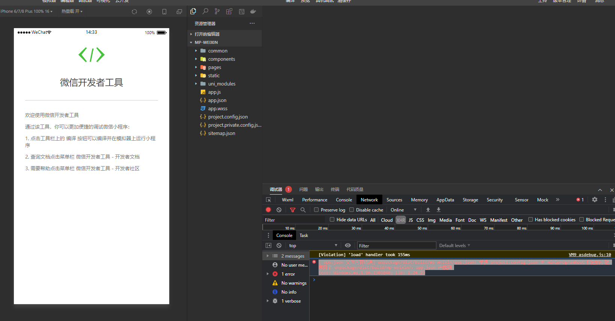Click the export HAR download arrow

pyautogui.click(x=439, y=210)
